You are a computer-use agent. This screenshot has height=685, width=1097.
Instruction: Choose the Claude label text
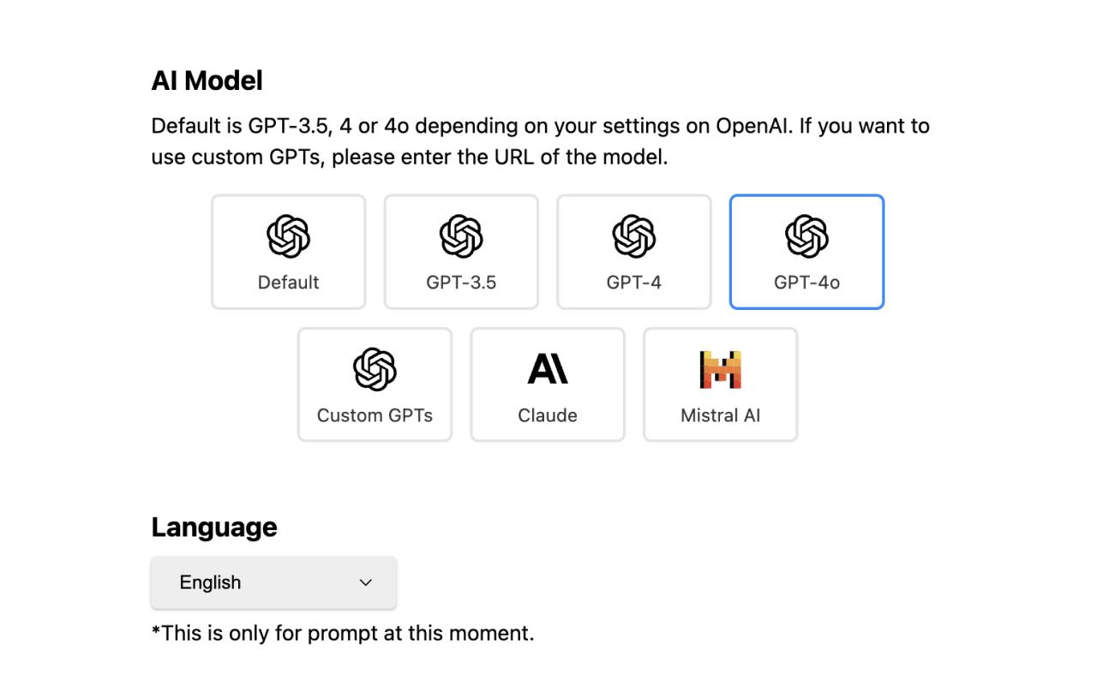tap(548, 415)
